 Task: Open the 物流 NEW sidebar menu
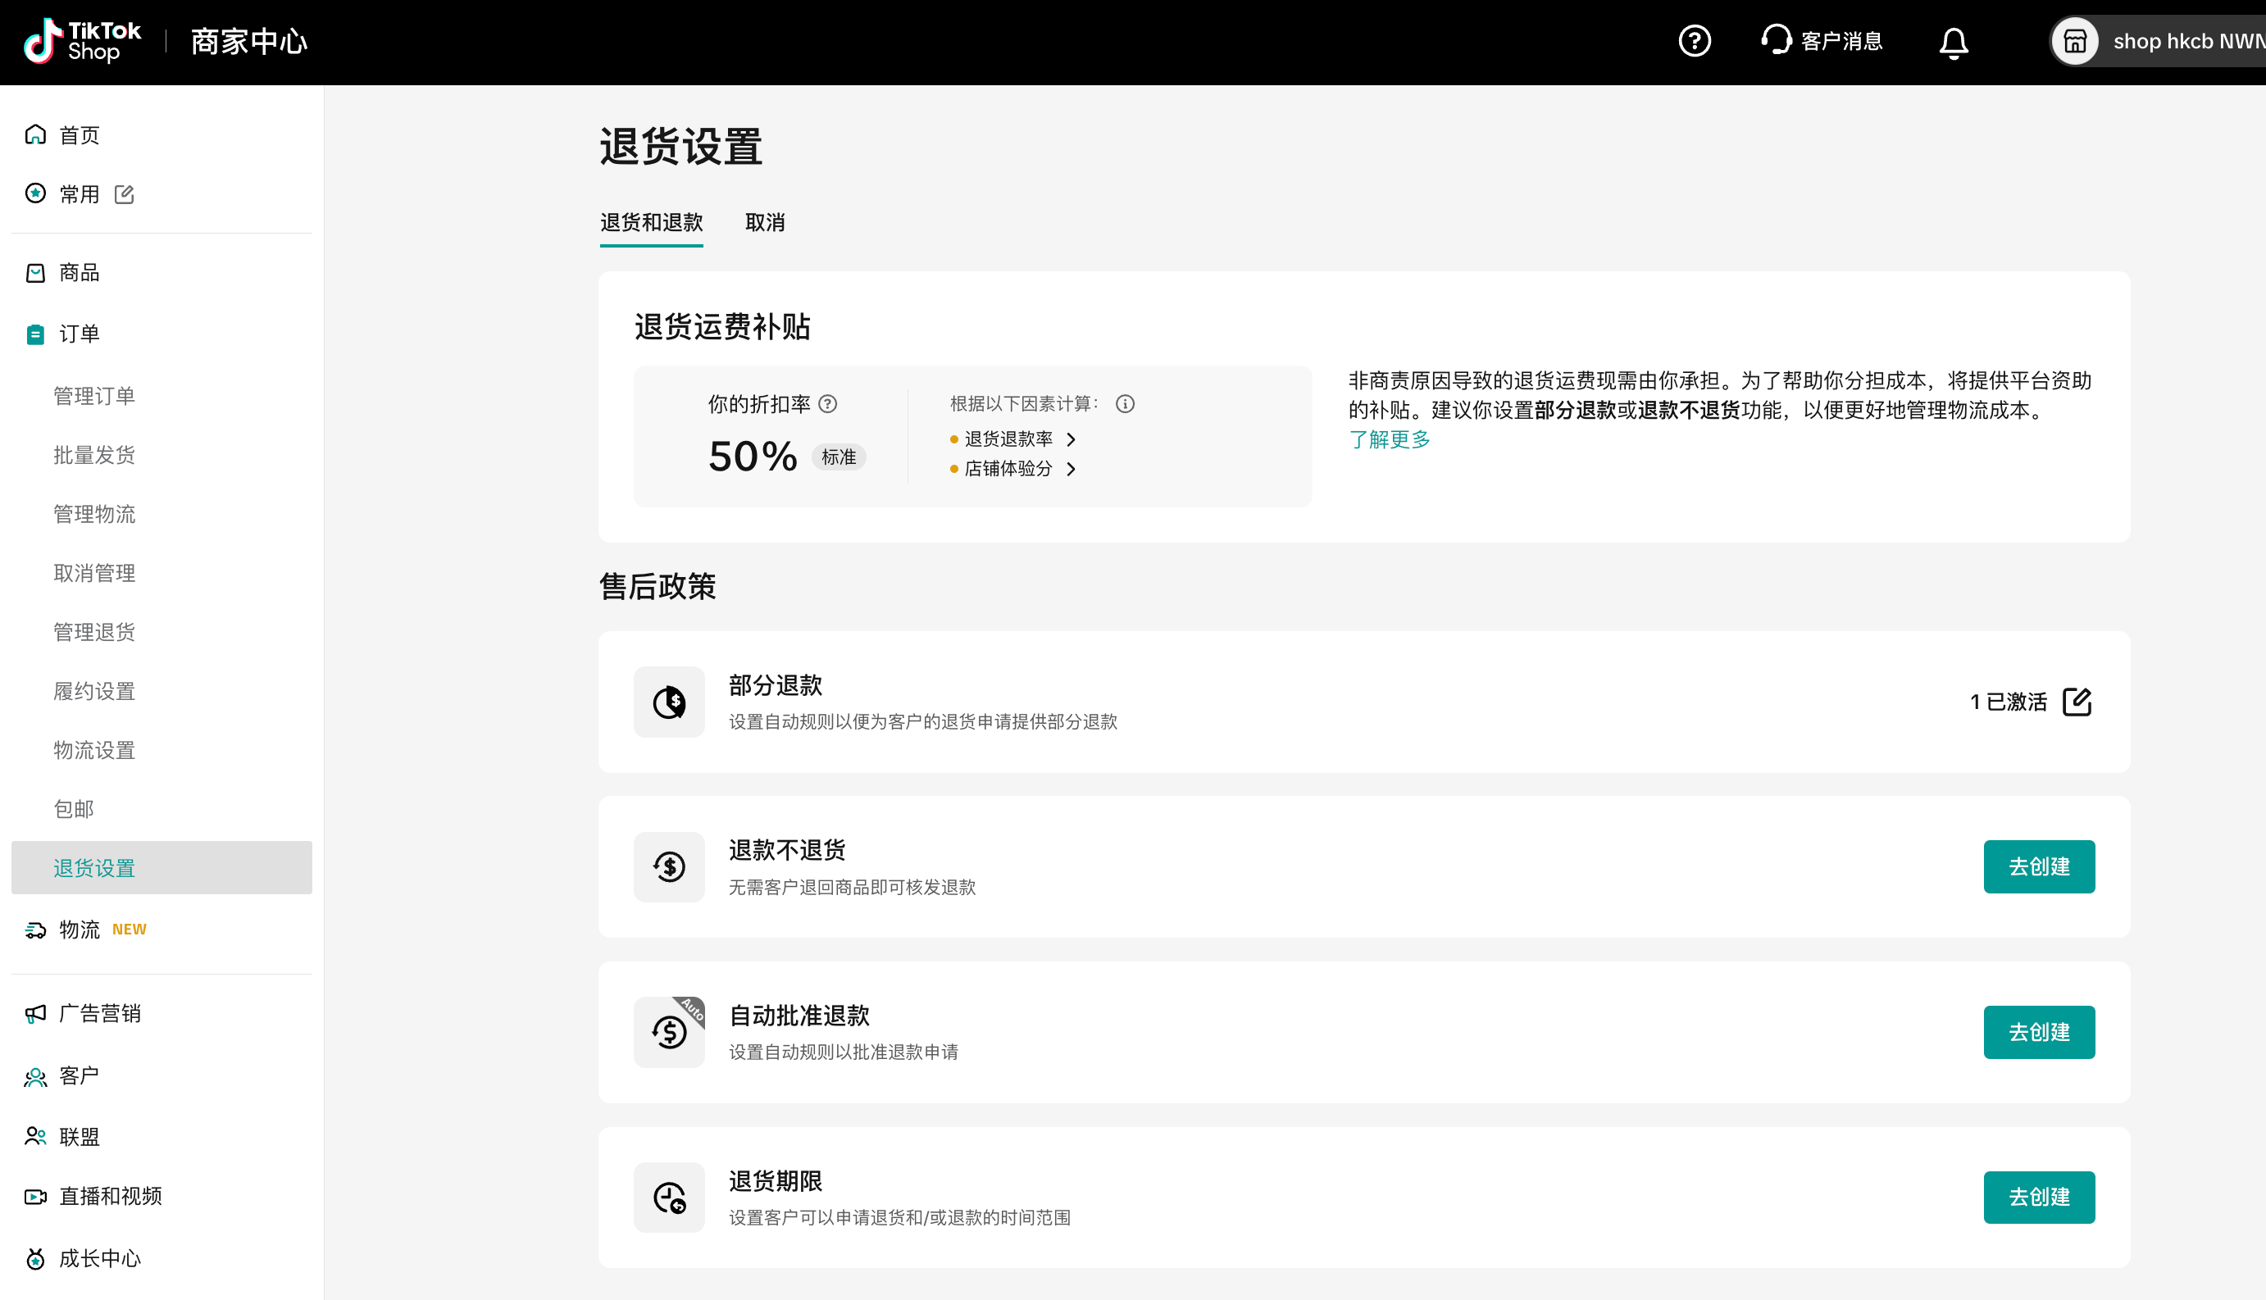[80, 930]
